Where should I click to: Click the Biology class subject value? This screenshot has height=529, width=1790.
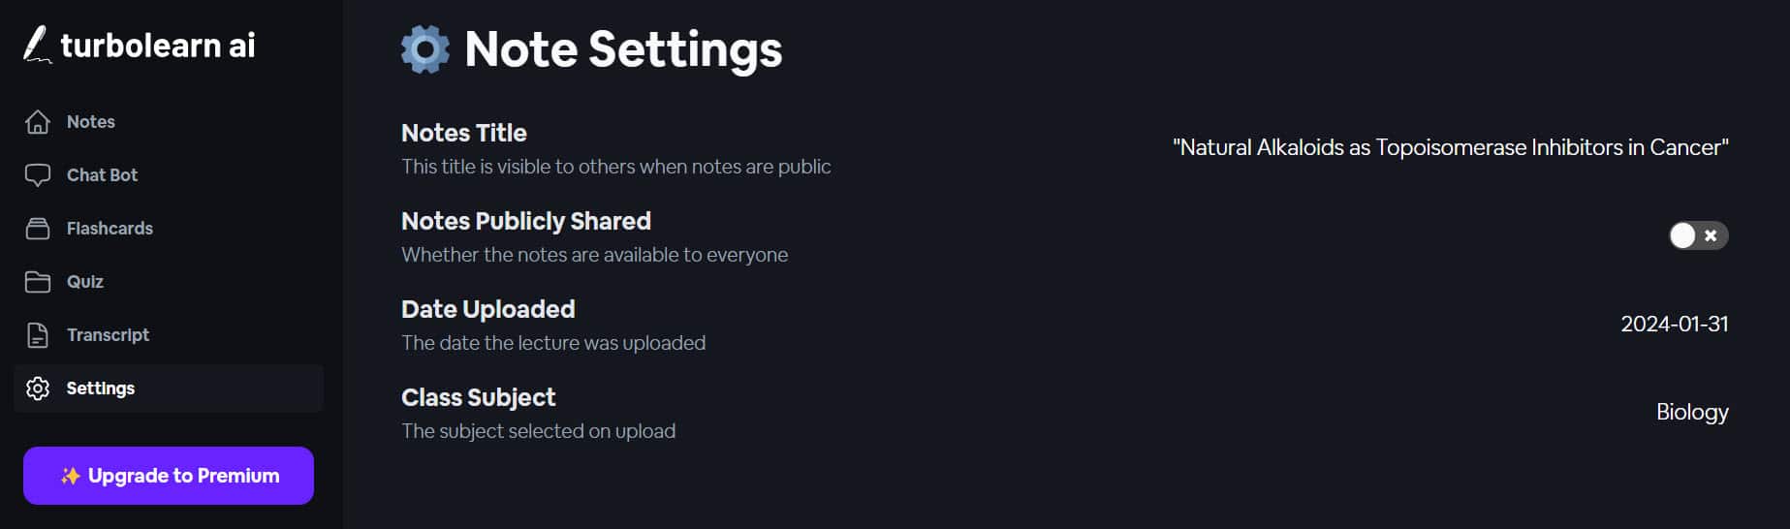pos(1691,412)
